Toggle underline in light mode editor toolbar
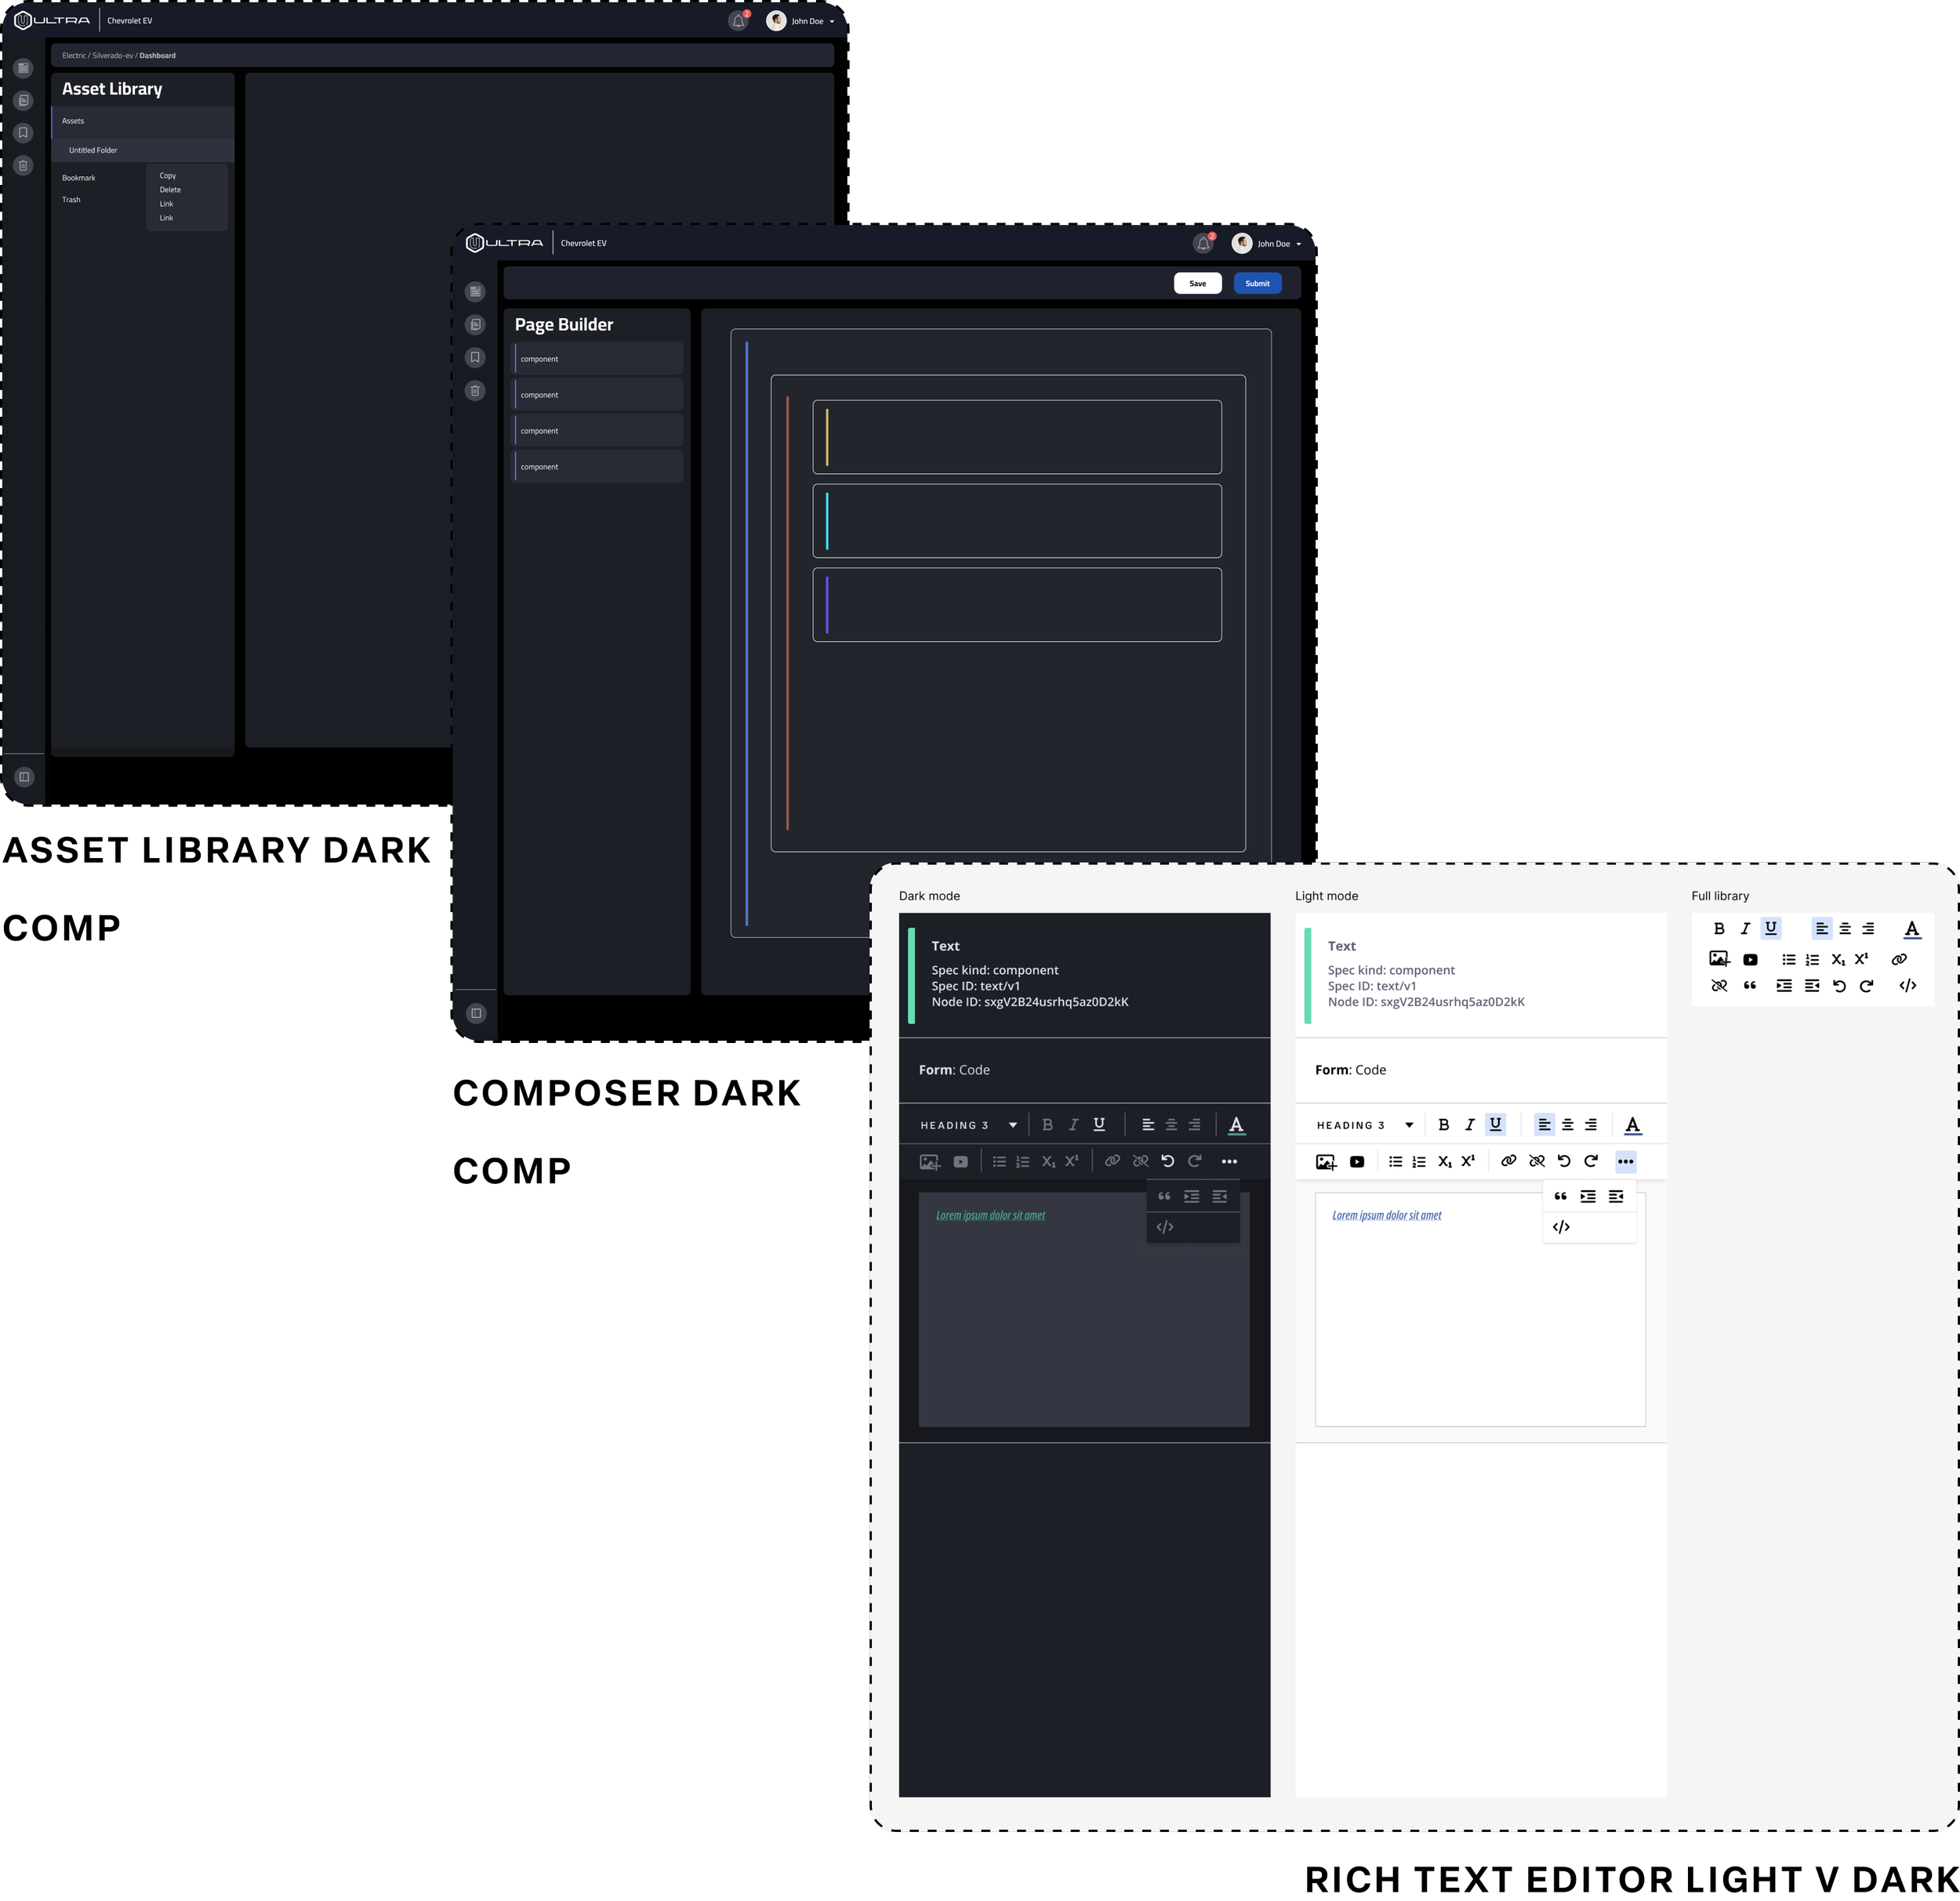This screenshot has height=1901, width=1960. (x=1495, y=1124)
